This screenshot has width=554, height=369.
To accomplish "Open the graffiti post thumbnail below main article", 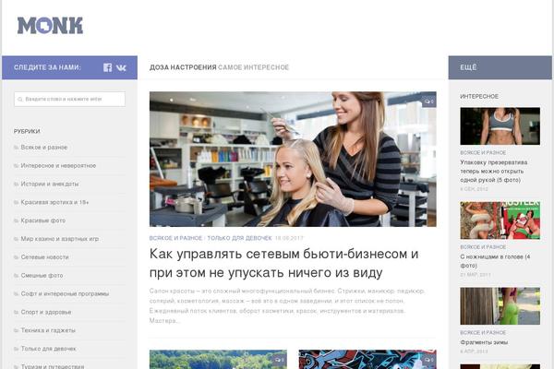I will (367, 360).
